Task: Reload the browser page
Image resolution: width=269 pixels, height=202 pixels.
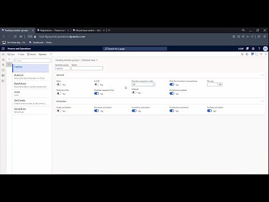Action: [15, 36]
